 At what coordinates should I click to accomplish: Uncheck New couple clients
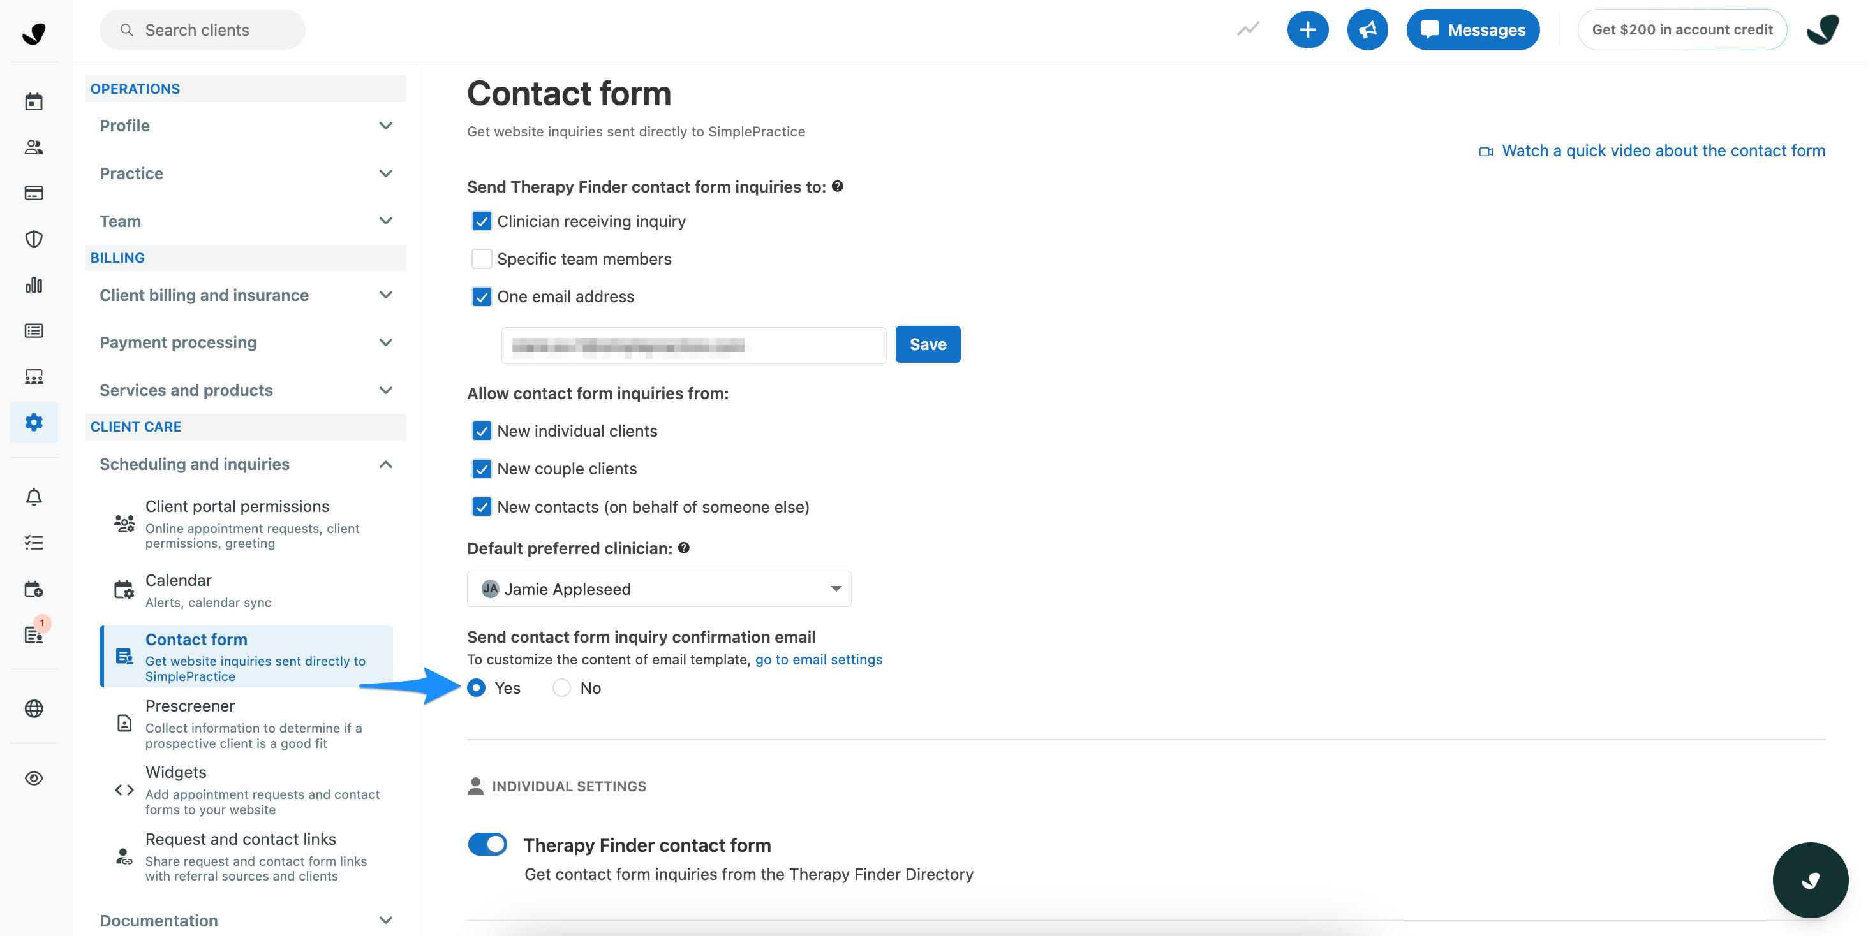(x=482, y=469)
